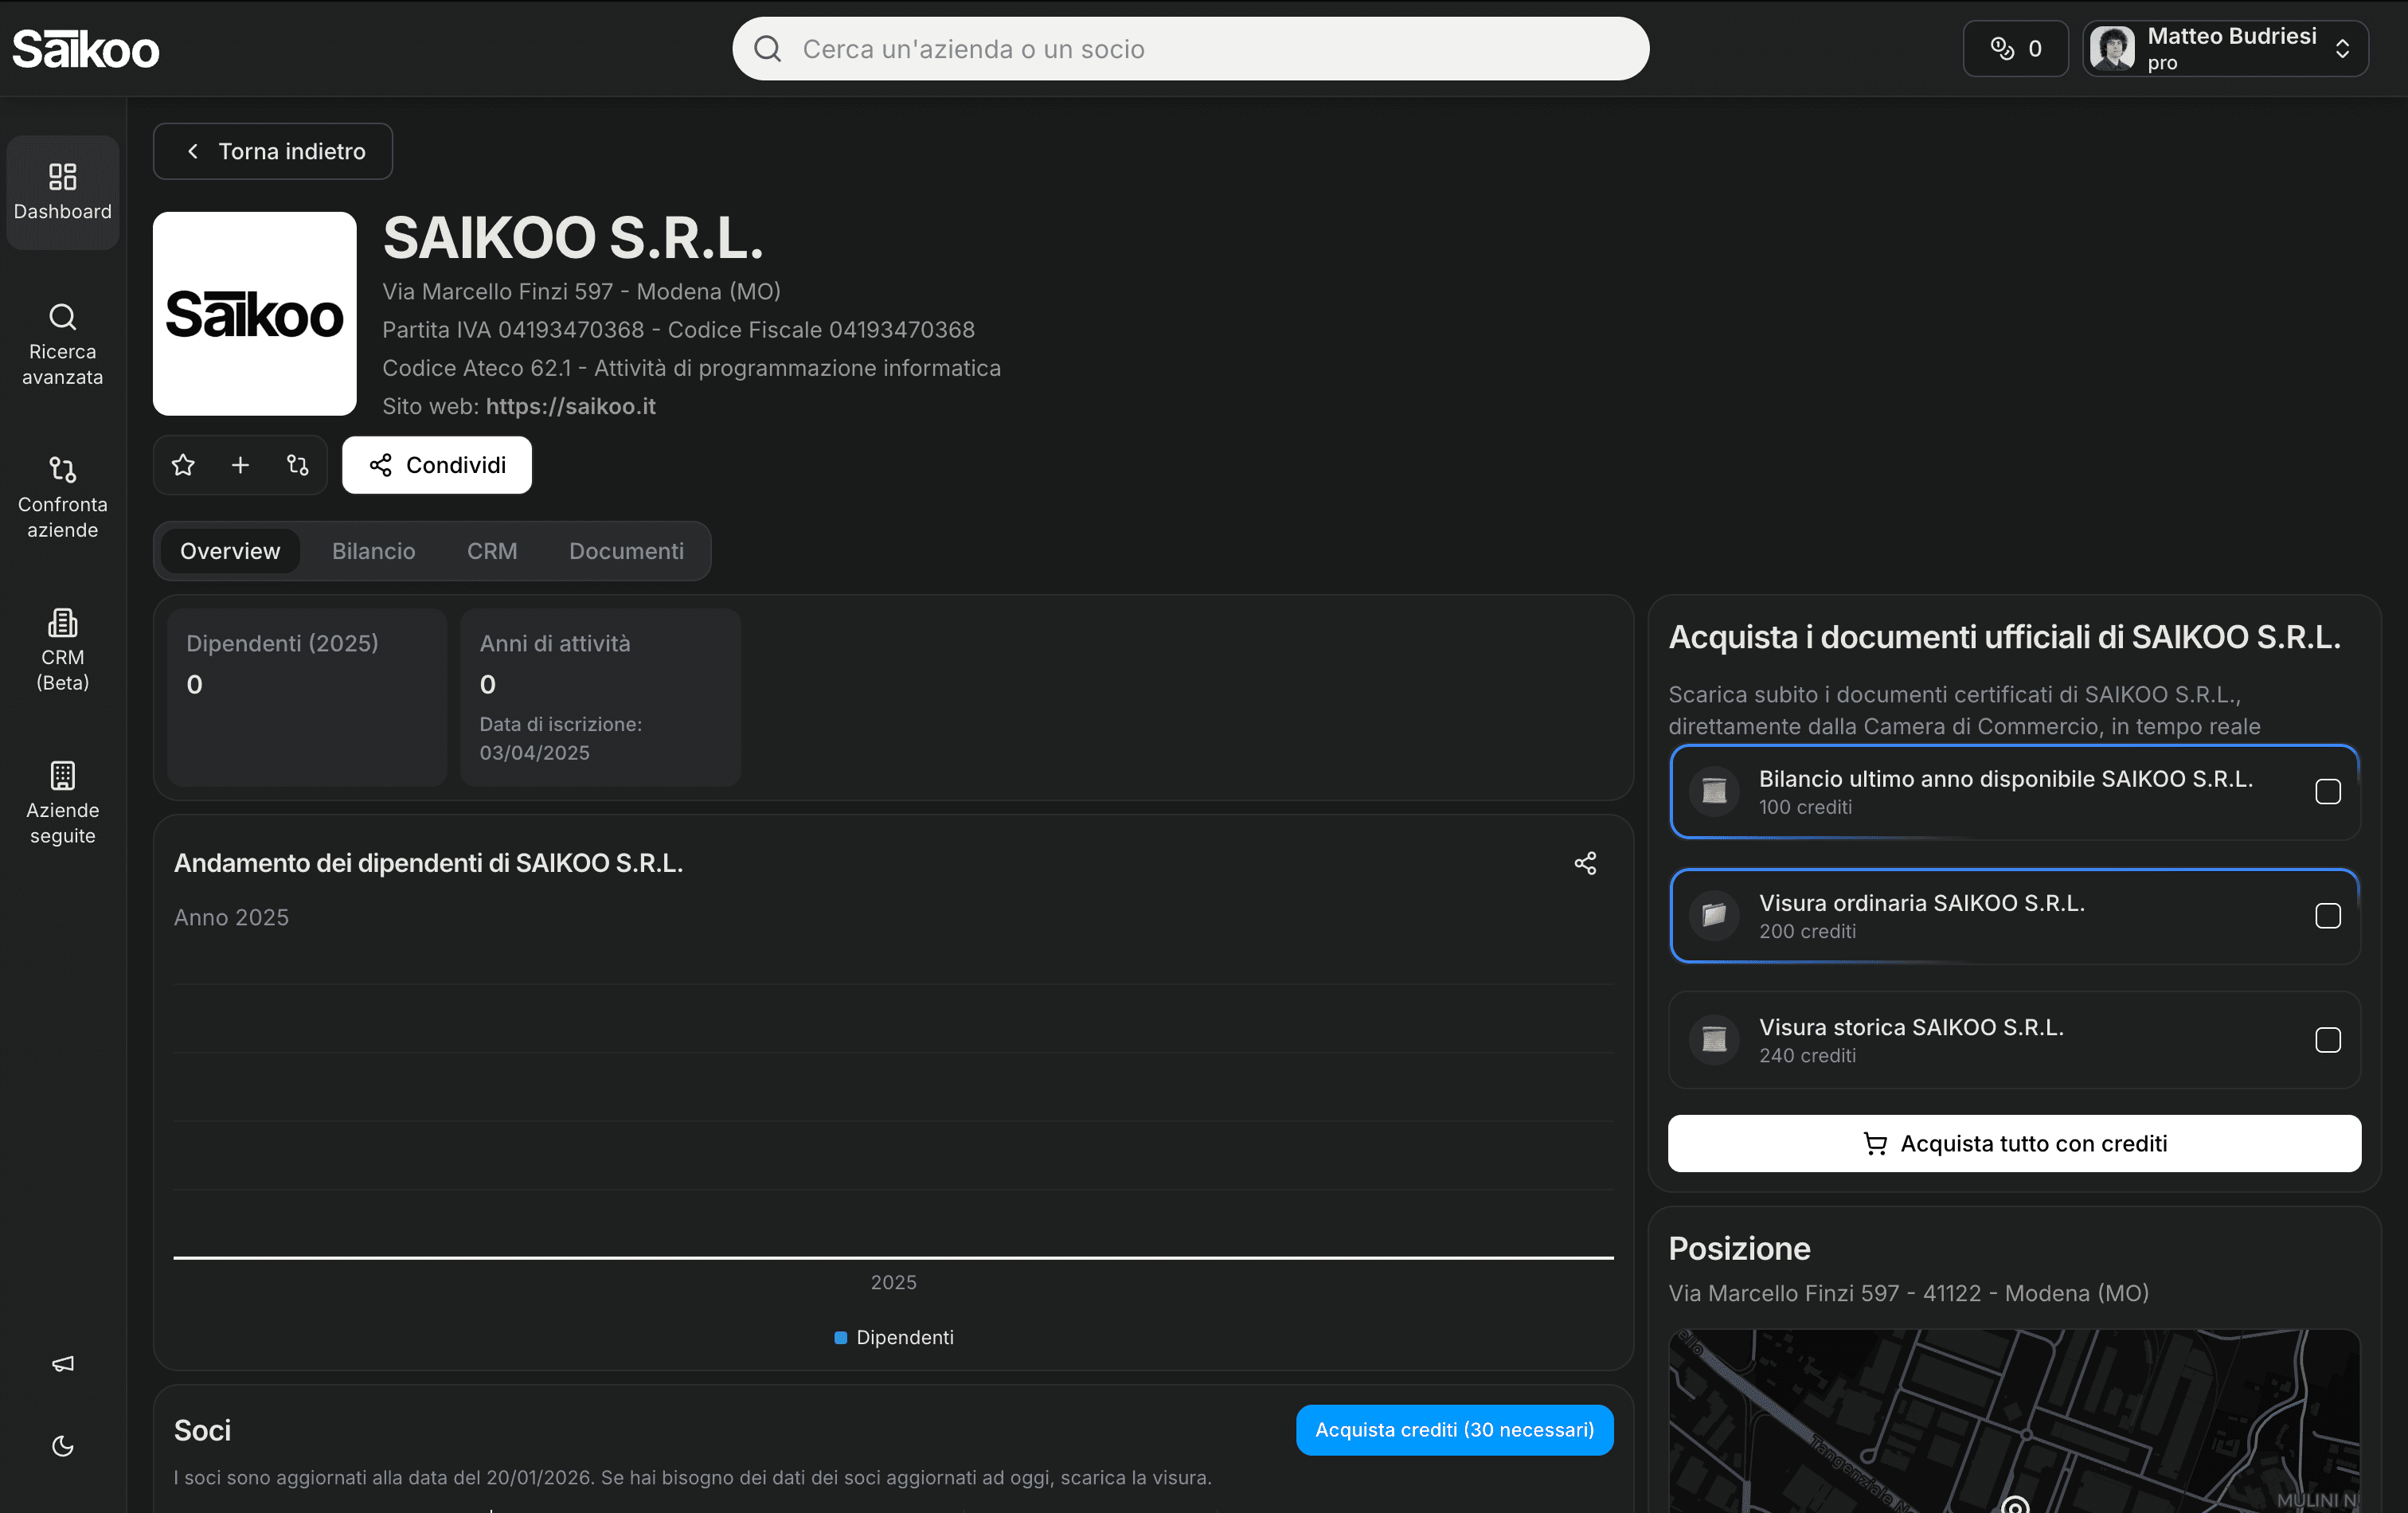Click the Bilancio ultimo anno document icon
The height and width of the screenshot is (1513, 2408).
point(1715,792)
